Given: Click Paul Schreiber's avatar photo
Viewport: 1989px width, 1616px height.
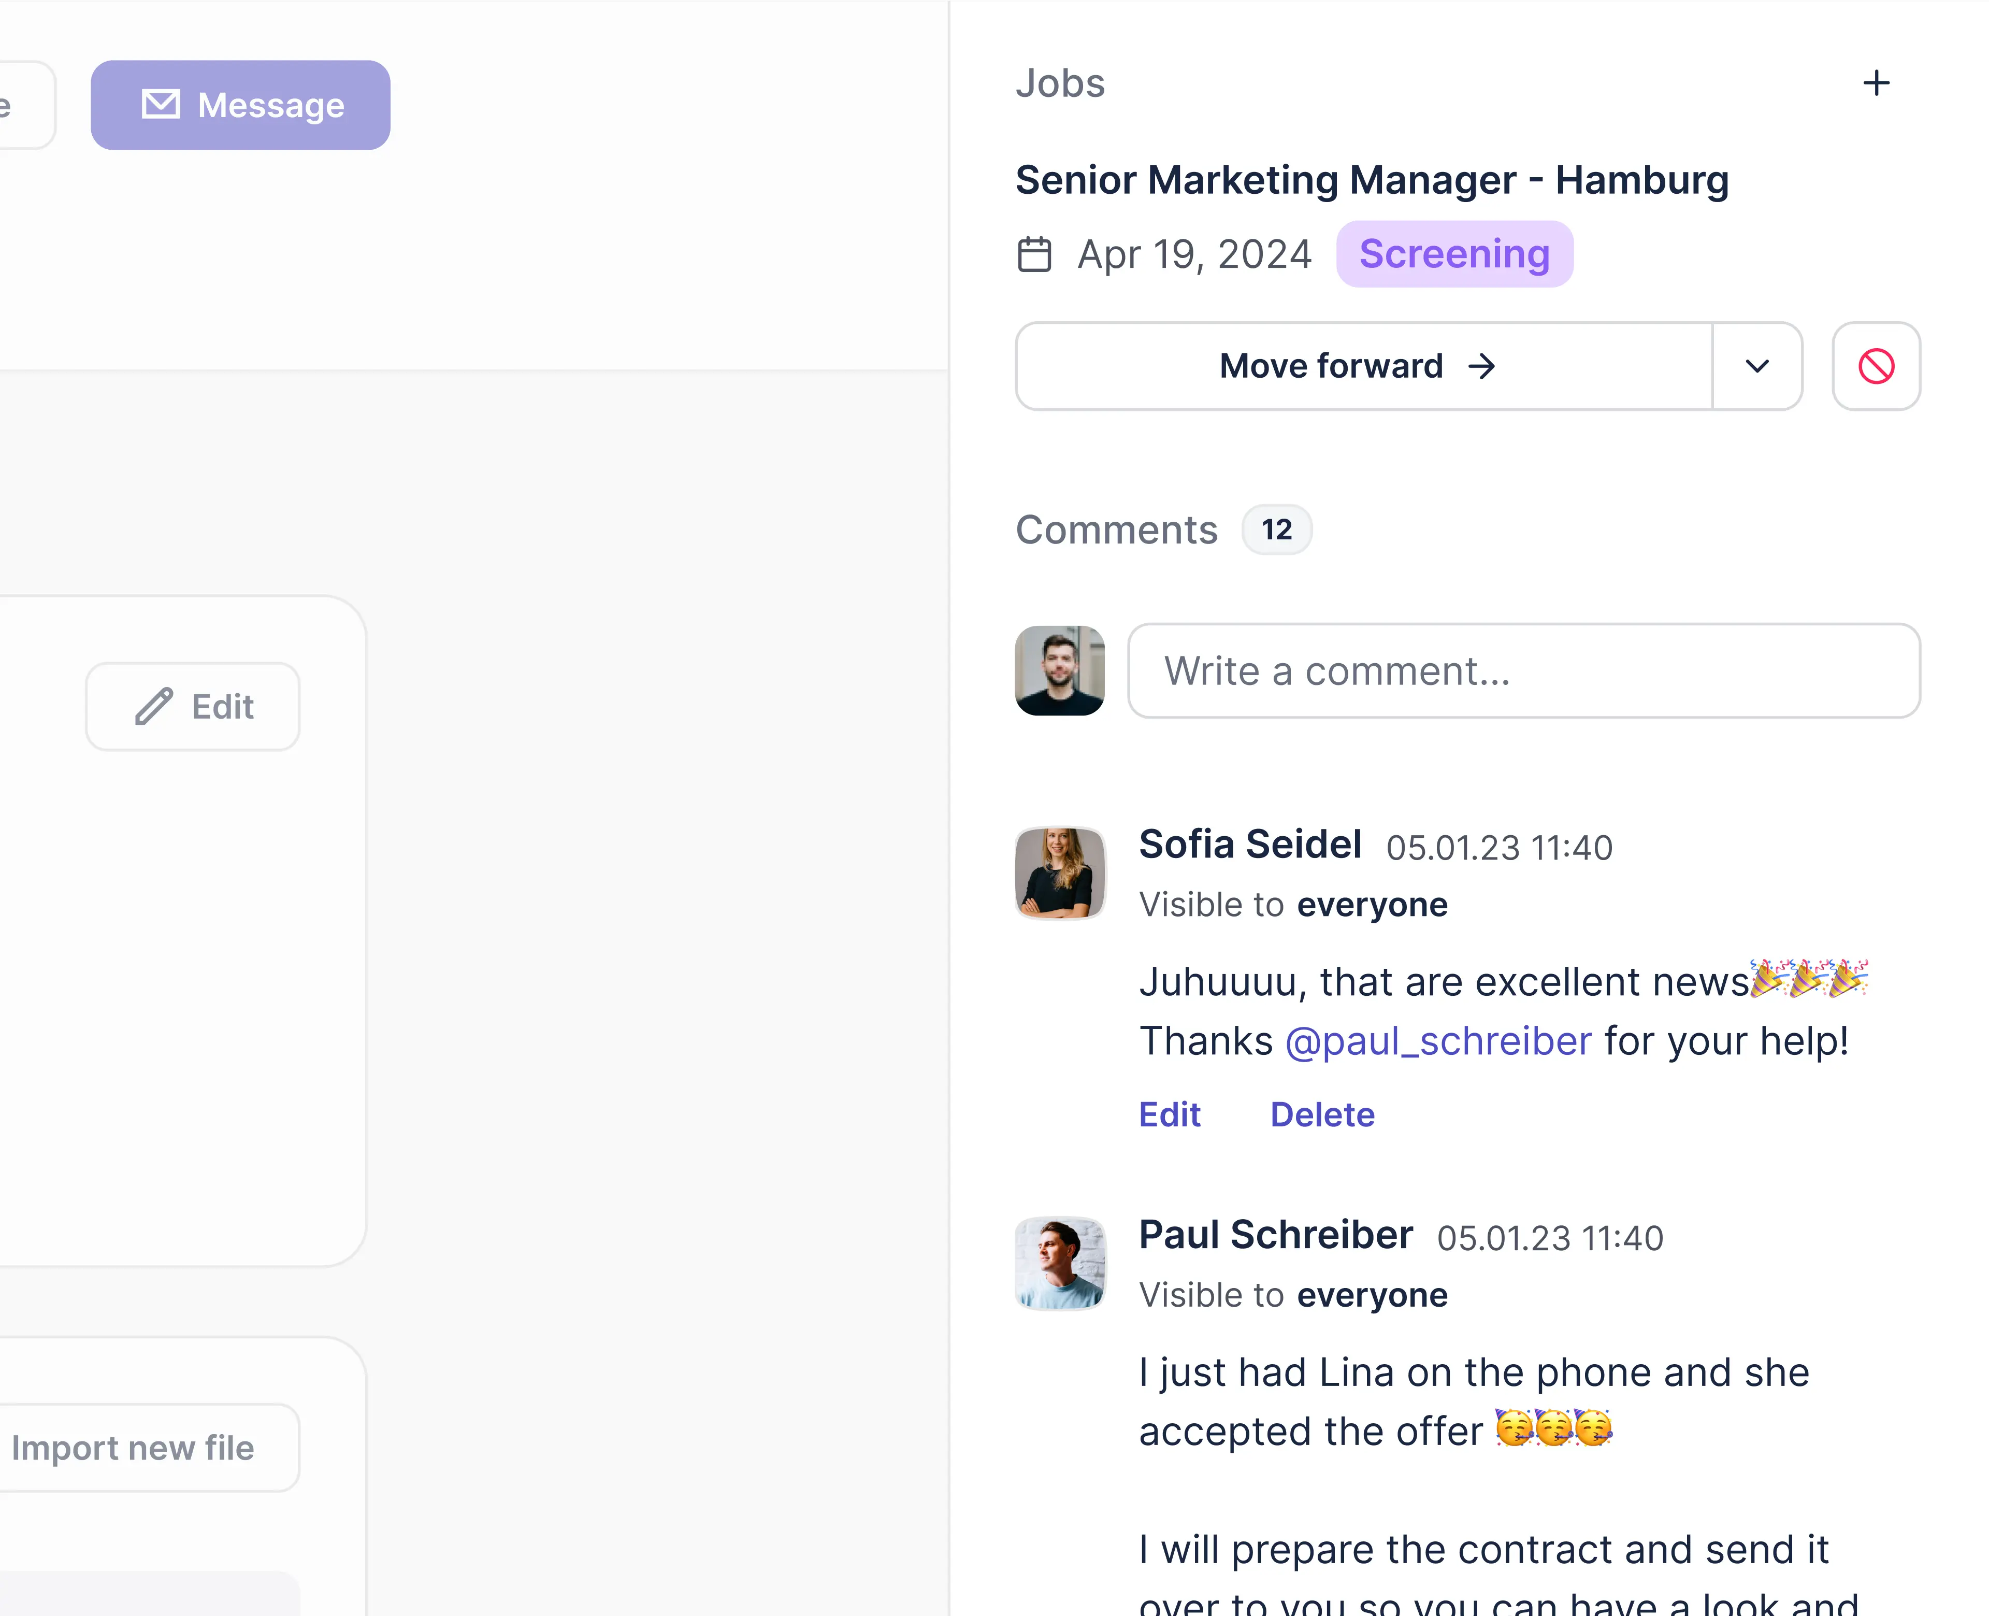Looking at the screenshot, I should point(1059,1263).
